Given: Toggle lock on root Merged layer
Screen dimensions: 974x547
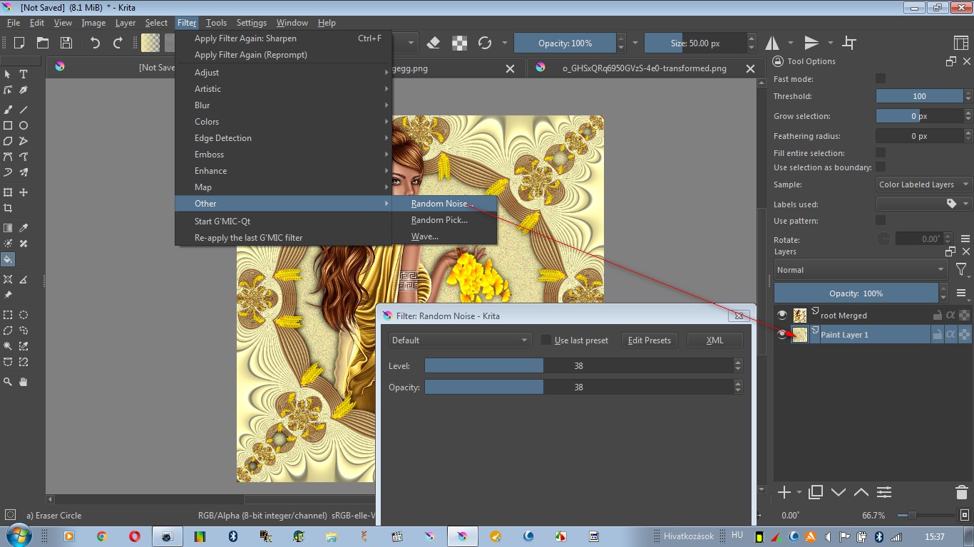Looking at the screenshot, I should 938,315.
